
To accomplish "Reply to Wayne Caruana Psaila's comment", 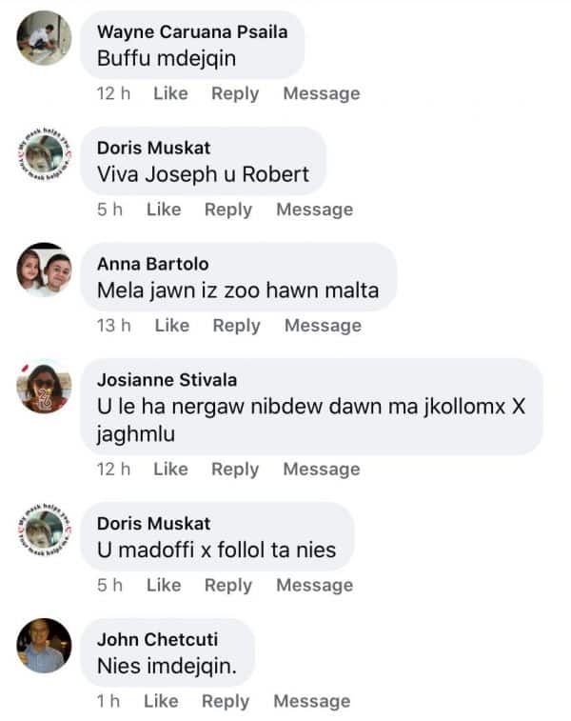I will [x=235, y=93].
